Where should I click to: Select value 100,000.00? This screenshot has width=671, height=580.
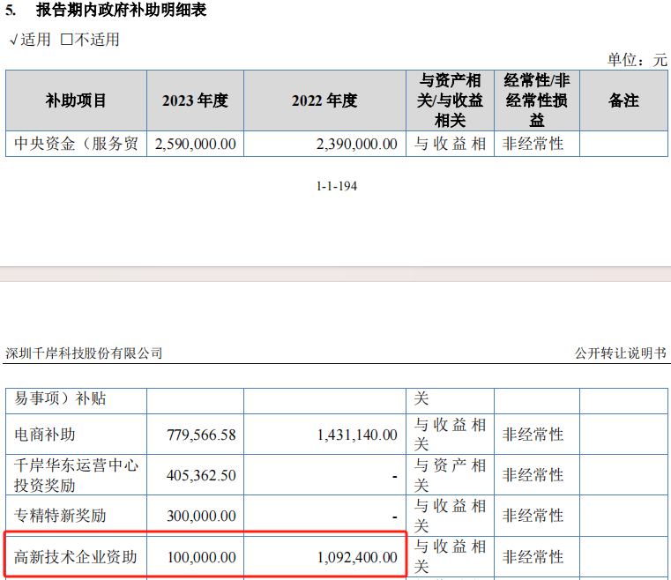click(x=202, y=557)
